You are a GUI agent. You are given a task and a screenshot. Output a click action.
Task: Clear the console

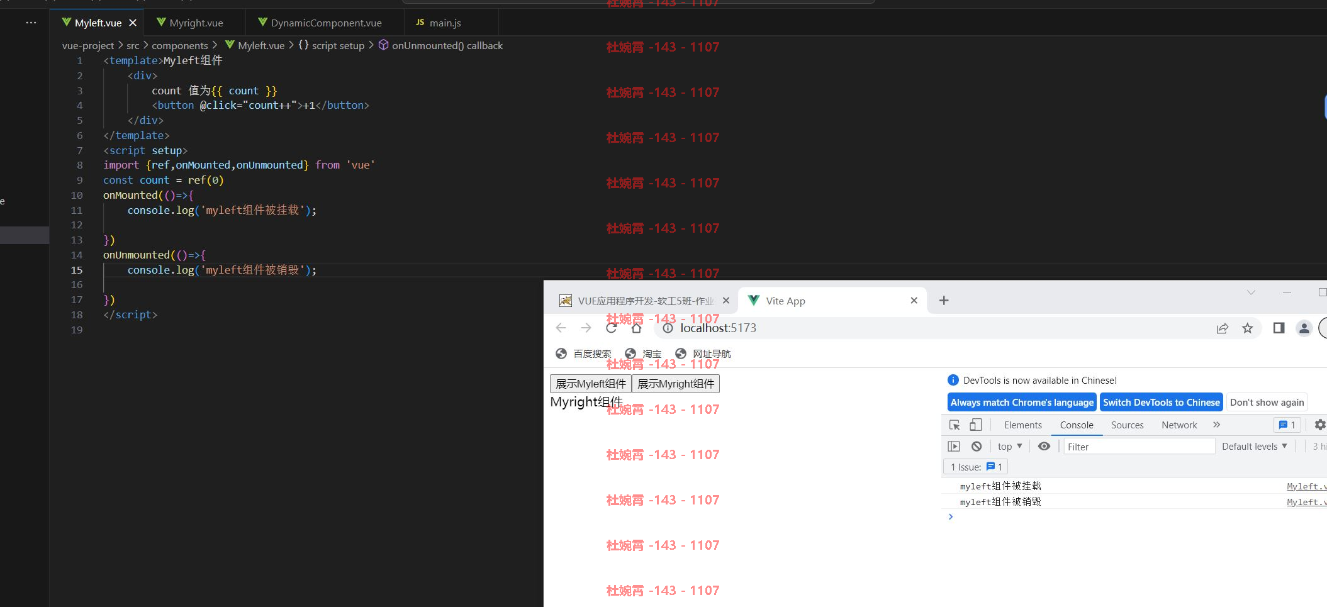[977, 447]
